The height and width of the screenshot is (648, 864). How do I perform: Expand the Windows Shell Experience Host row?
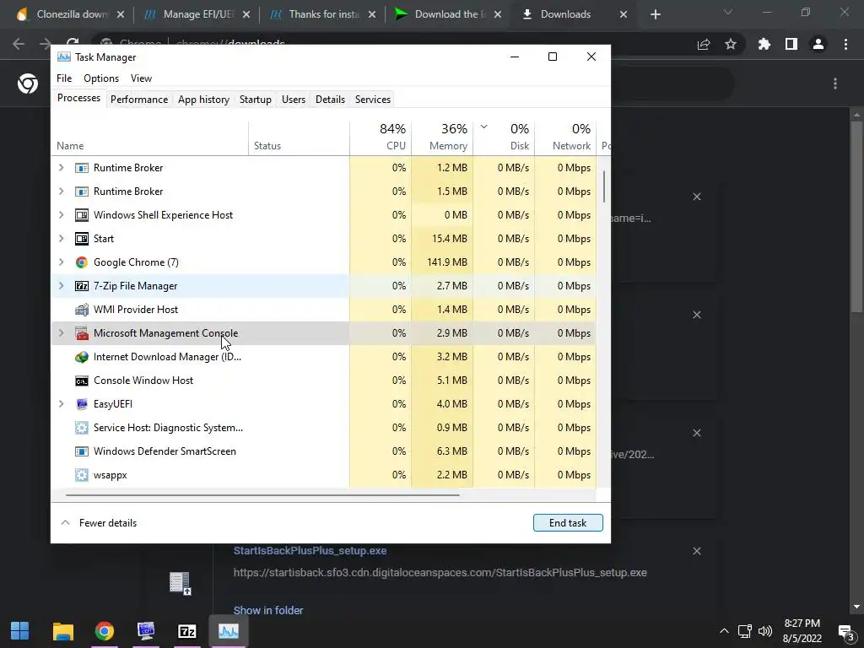61,215
